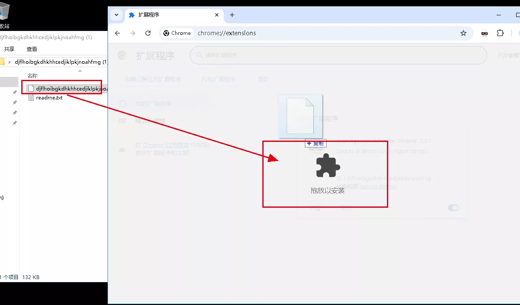Open the Service Worker link
The height and width of the screenshot is (305, 520).
pyautogui.click(x=378, y=186)
